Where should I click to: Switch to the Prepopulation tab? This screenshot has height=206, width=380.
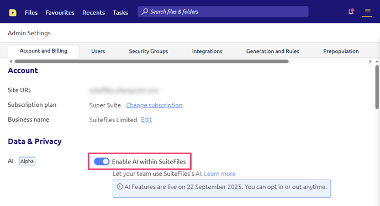[341, 51]
